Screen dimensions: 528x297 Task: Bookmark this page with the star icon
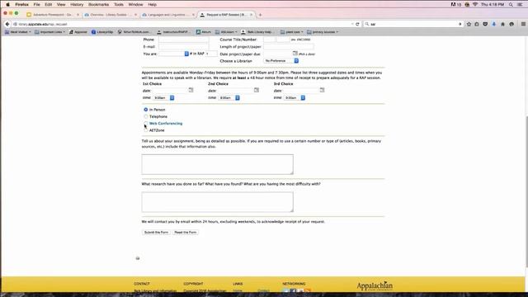(x=469, y=24)
